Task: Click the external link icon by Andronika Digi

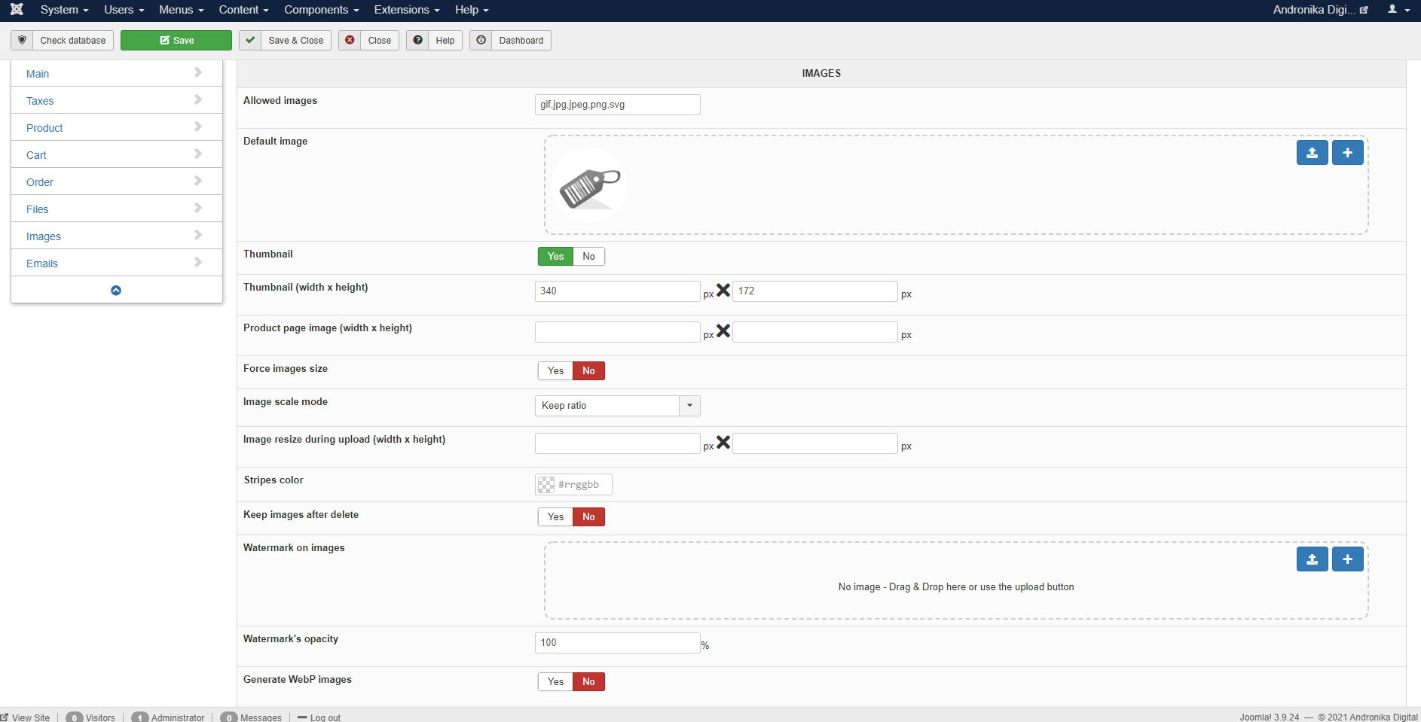Action: pos(1364,10)
